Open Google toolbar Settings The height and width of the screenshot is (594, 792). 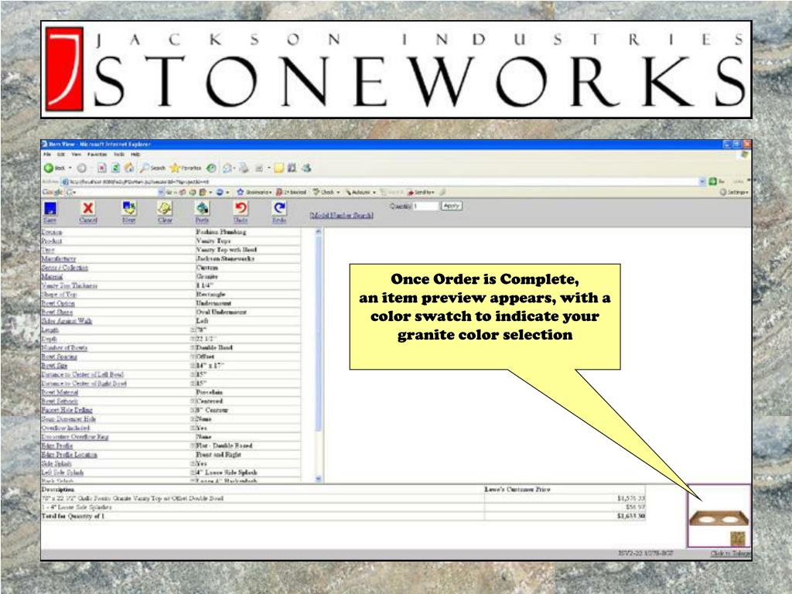(734, 192)
